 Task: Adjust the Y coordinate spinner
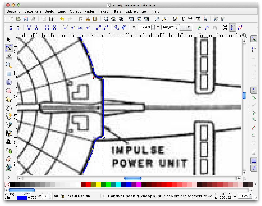coord(177,27)
